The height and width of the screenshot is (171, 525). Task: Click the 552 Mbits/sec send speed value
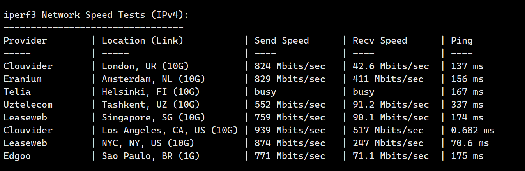(290, 105)
